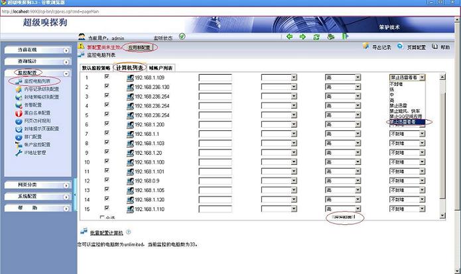This screenshot has width=461, height=274.
Task: Click the 导出记录 icon
Action: point(366,47)
